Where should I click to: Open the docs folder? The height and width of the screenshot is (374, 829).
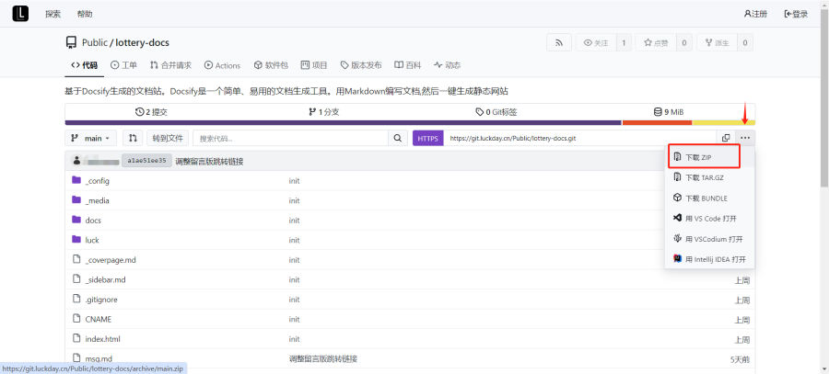click(93, 220)
